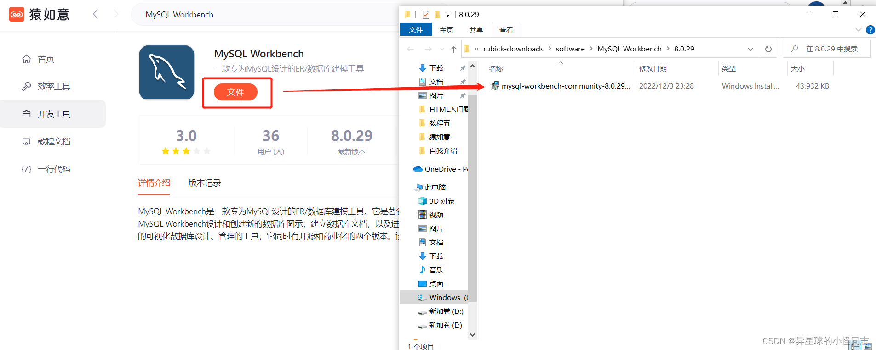Expand the Explorer ribbon with the chevron
This screenshot has height=350, width=876.
click(x=858, y=30)
